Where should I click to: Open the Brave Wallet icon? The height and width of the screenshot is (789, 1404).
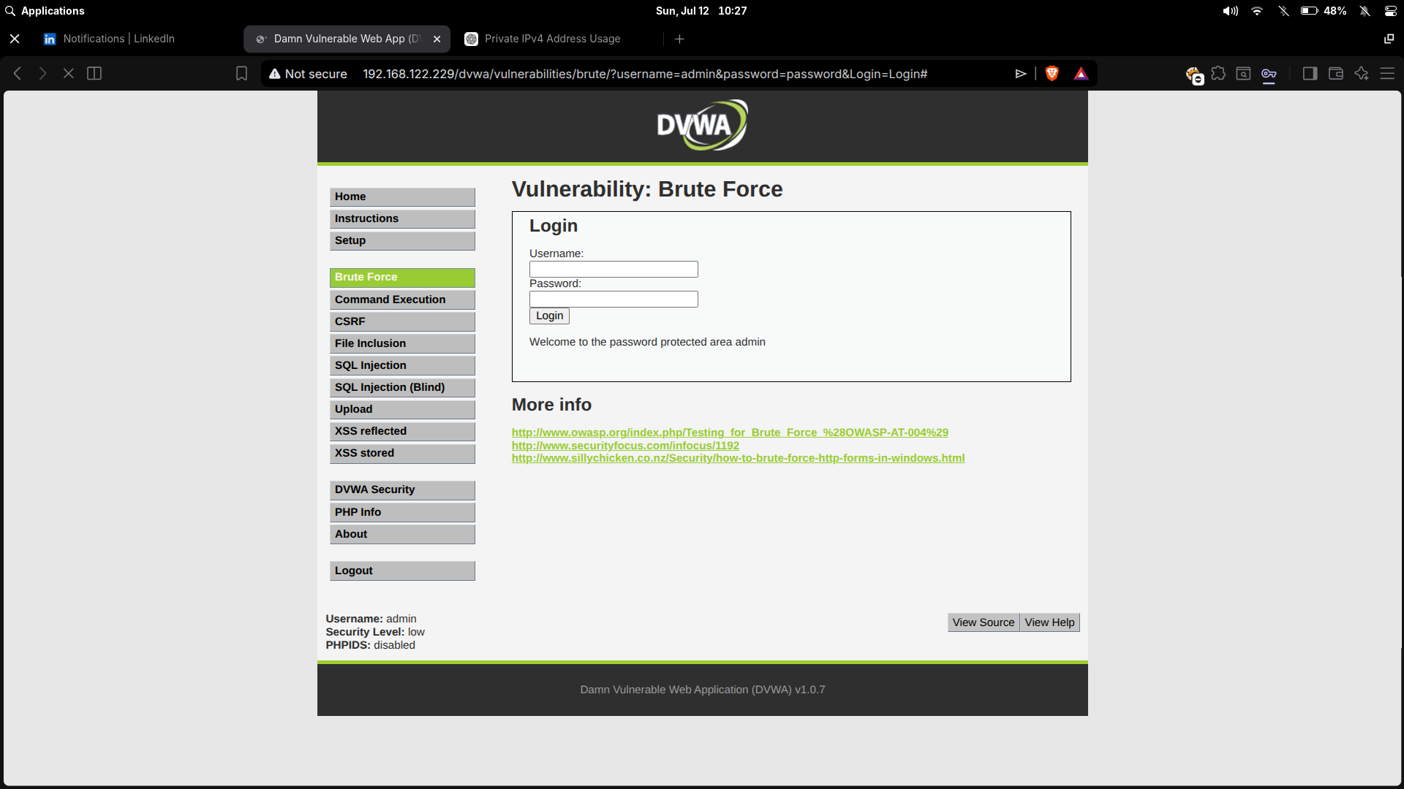tap(1336, 73)
